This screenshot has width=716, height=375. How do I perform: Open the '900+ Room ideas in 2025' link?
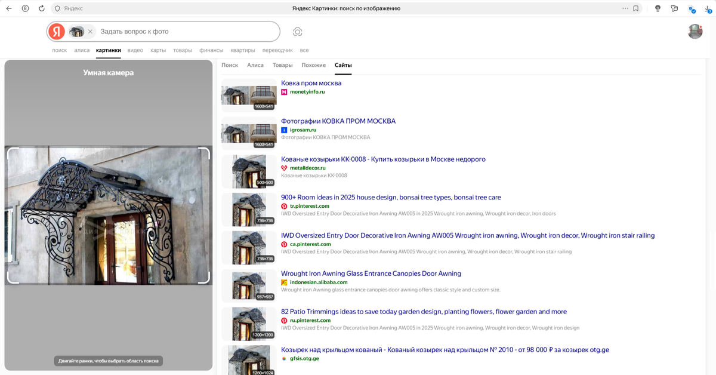click(x=391, y=198)
